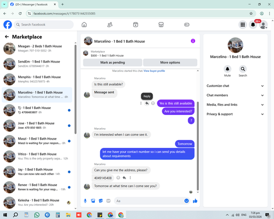Click the Marcelino chat header name
274x219 pixels.
tap(119, 42)
